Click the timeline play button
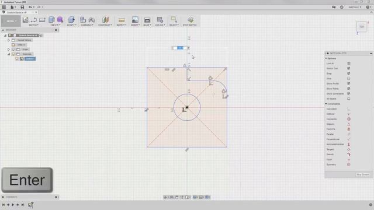The image size is (374, 210). click(x=13, y=205)
